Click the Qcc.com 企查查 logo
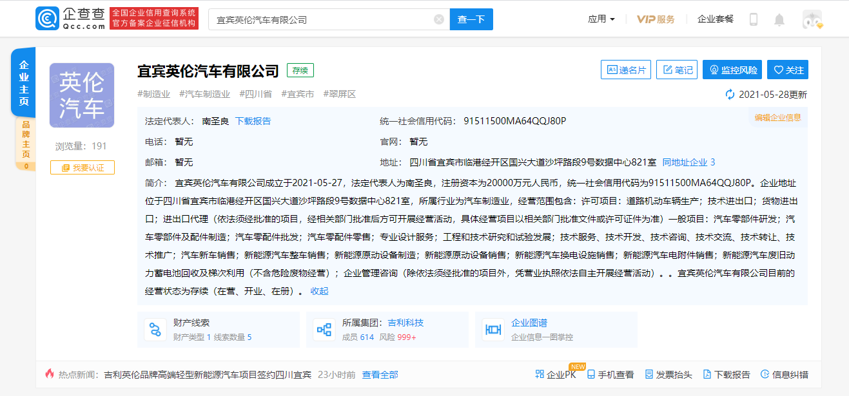The width and height of the screenshot is (849, 396). click(x=70, y=19)
